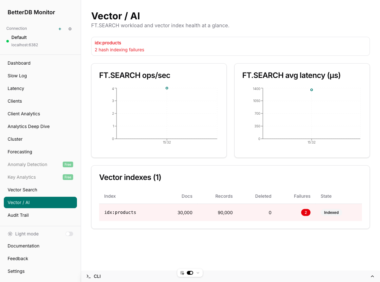Open the Audit Trail section
This screenshot has width=380, height=282.
tap(17, 215)
